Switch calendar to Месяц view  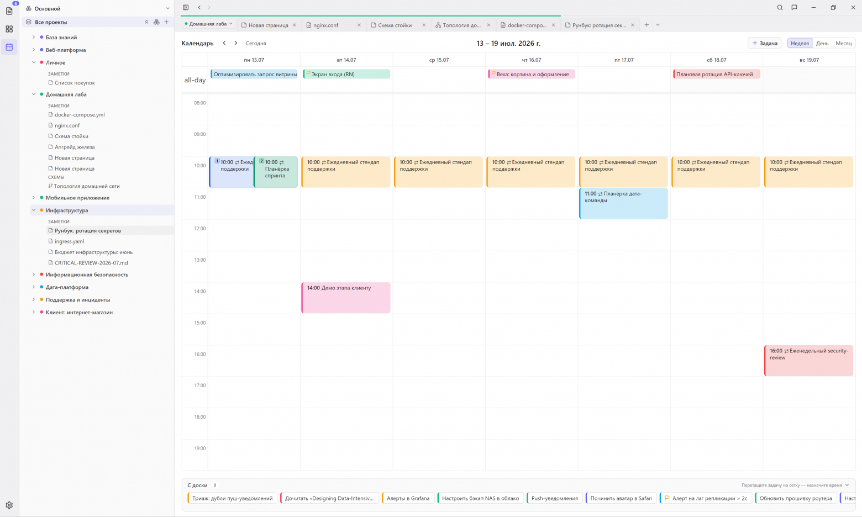(x=843, y=43)
